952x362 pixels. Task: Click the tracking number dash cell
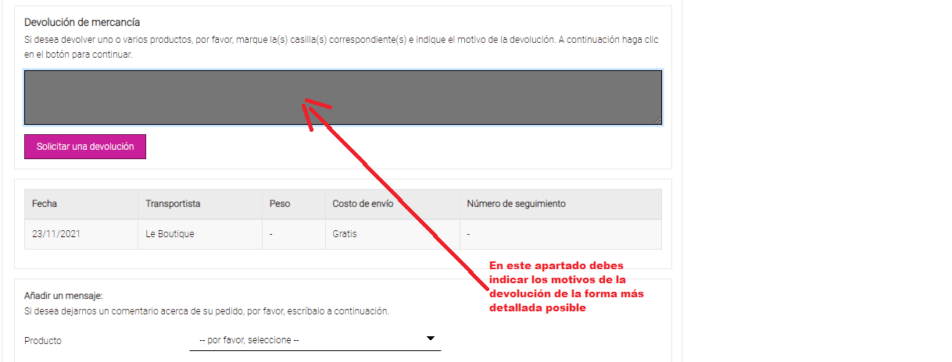point(468,234)
